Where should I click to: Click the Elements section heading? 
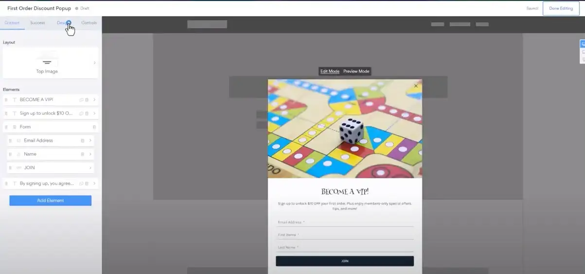11,89
